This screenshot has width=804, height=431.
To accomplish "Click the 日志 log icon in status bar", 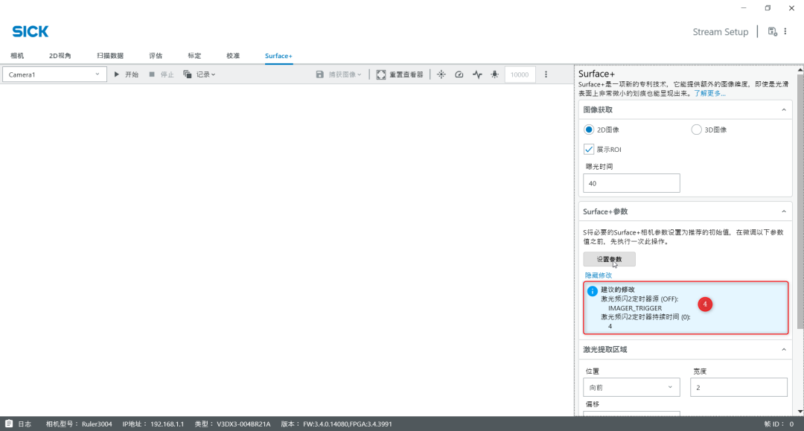I will pyautogui.click(x=10, y=424).
